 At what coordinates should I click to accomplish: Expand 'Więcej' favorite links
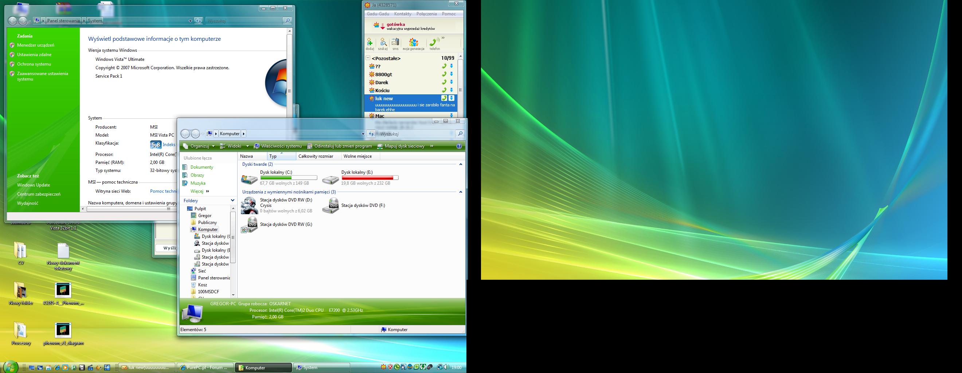click(x=199, y=191)
